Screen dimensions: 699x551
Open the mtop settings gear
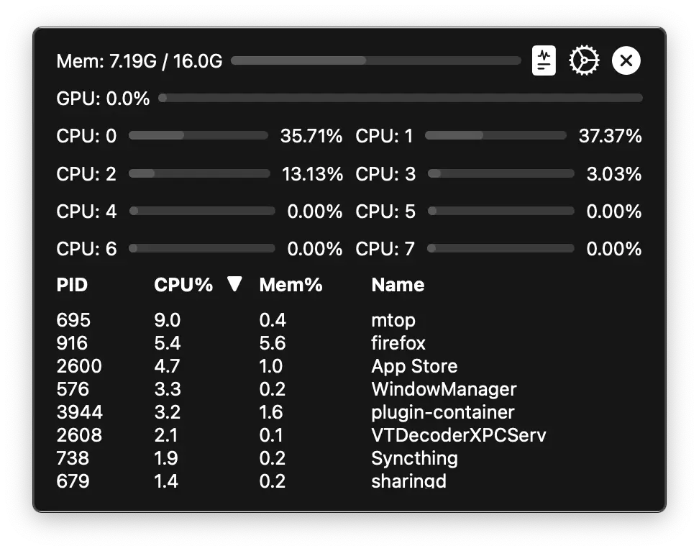tap(584, 60)
